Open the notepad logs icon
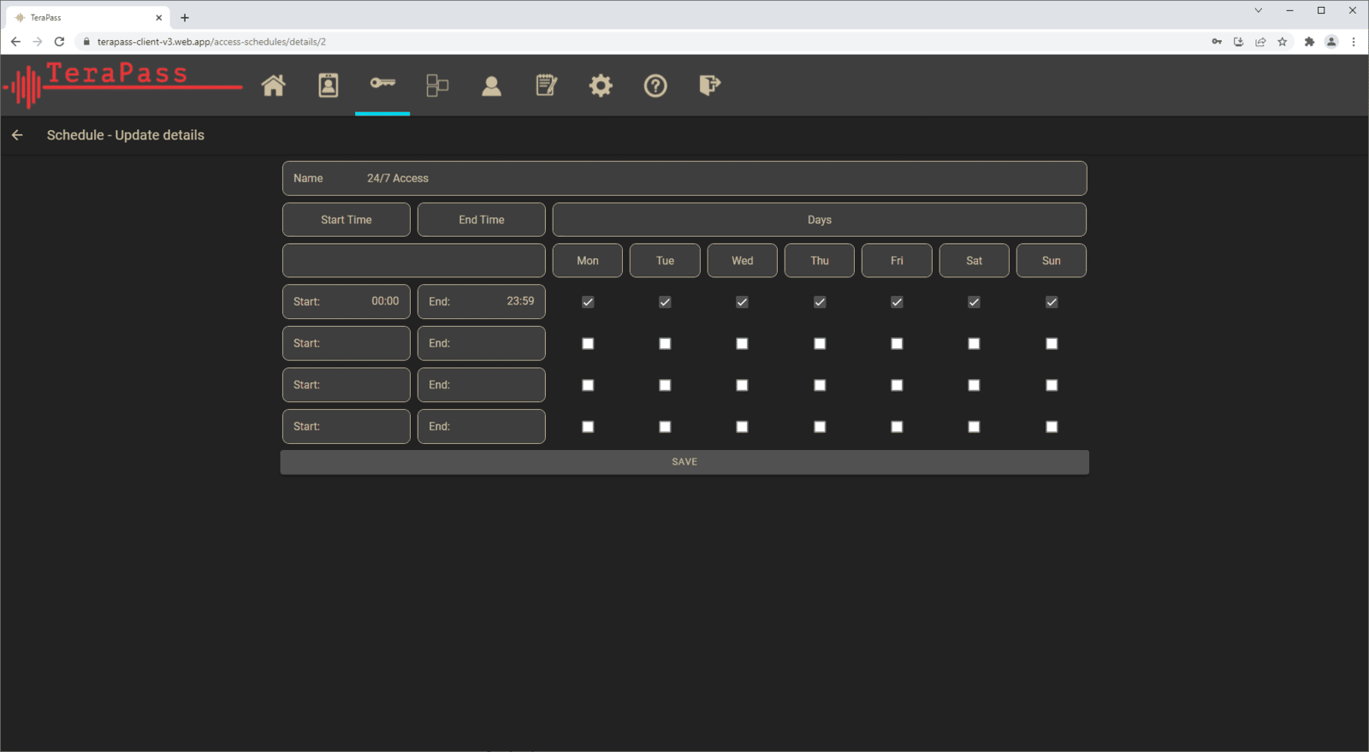The image size is (1369, 752). click(546, 86)
